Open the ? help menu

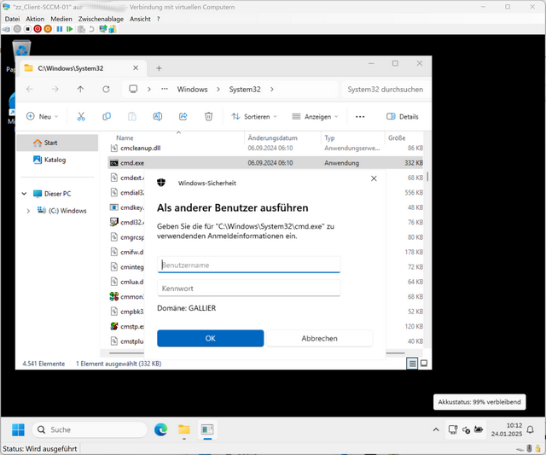coord(158,19)
